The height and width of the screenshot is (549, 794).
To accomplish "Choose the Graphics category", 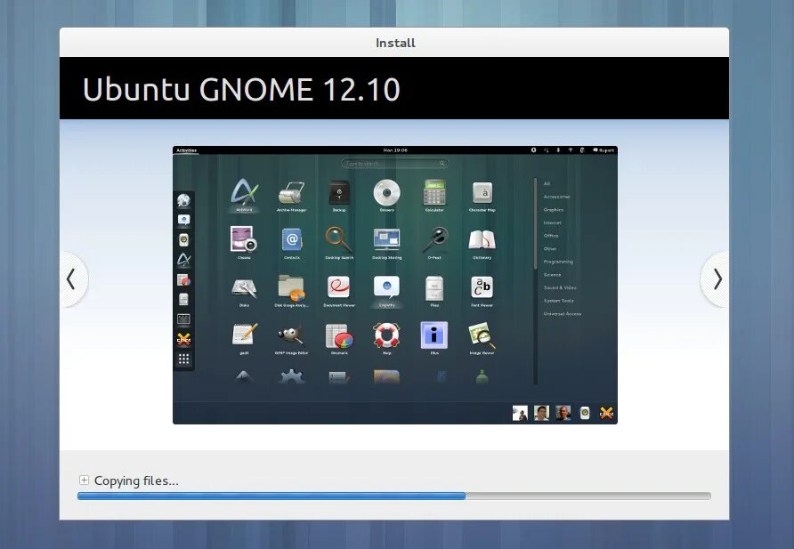I will pyautogui.click(x=554, y=209).
